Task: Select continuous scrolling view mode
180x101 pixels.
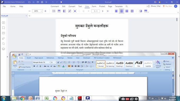Action: point(121,11)
